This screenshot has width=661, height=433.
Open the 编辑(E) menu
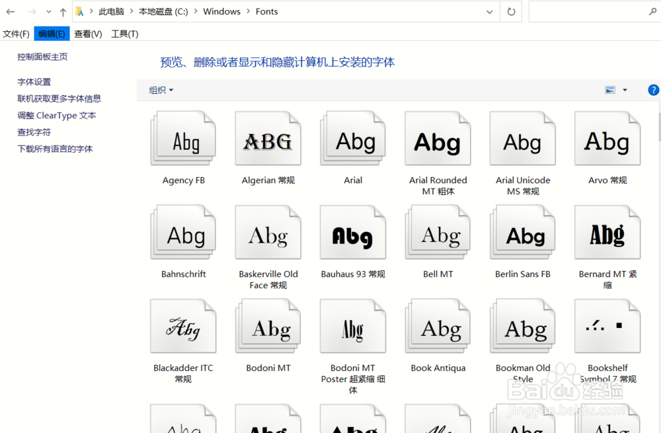click(52, 34)
